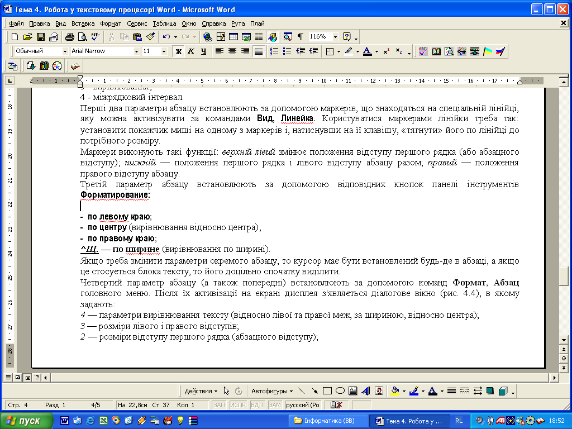This screenshot has height=429, width=572.
Task: Create a new blank document
Action: [x=15, y=37]
